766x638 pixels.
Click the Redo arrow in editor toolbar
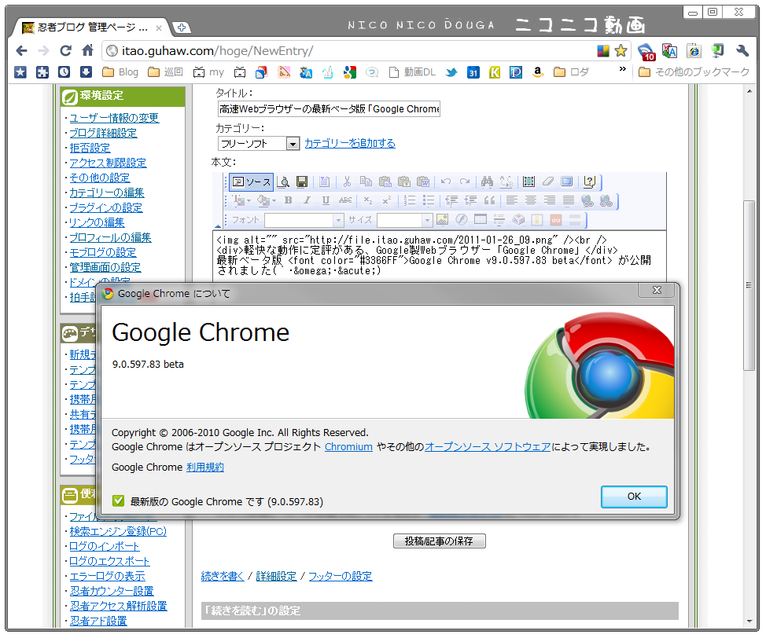(x=465, y=182)
